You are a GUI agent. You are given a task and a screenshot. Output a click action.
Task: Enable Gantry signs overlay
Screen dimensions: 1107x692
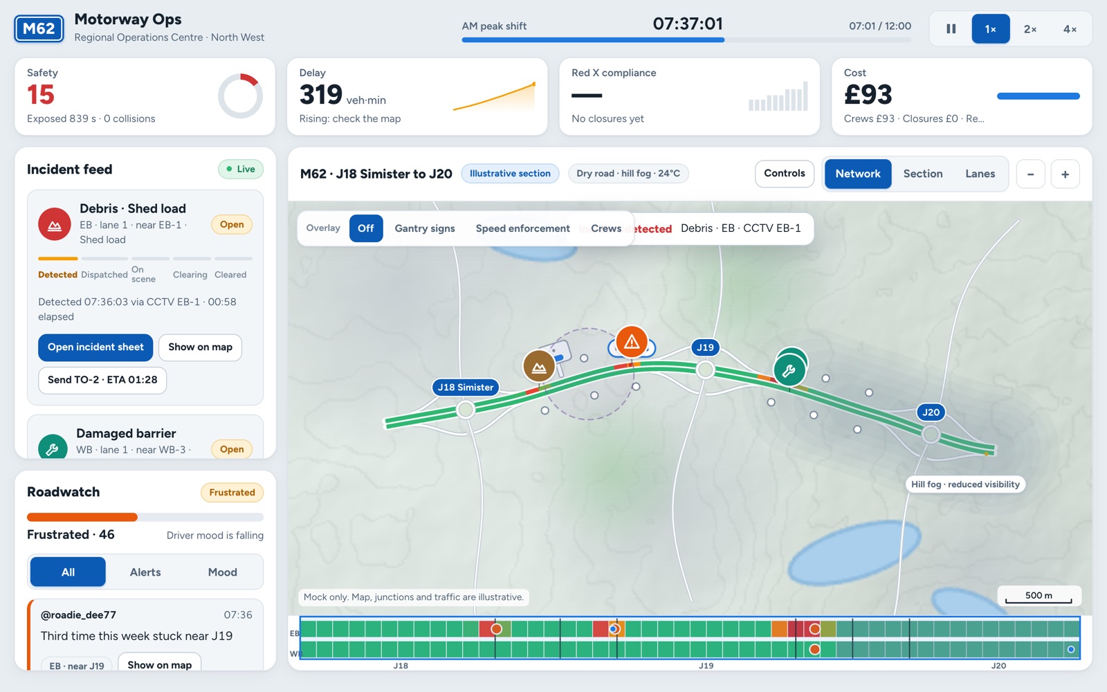(425, 228)
